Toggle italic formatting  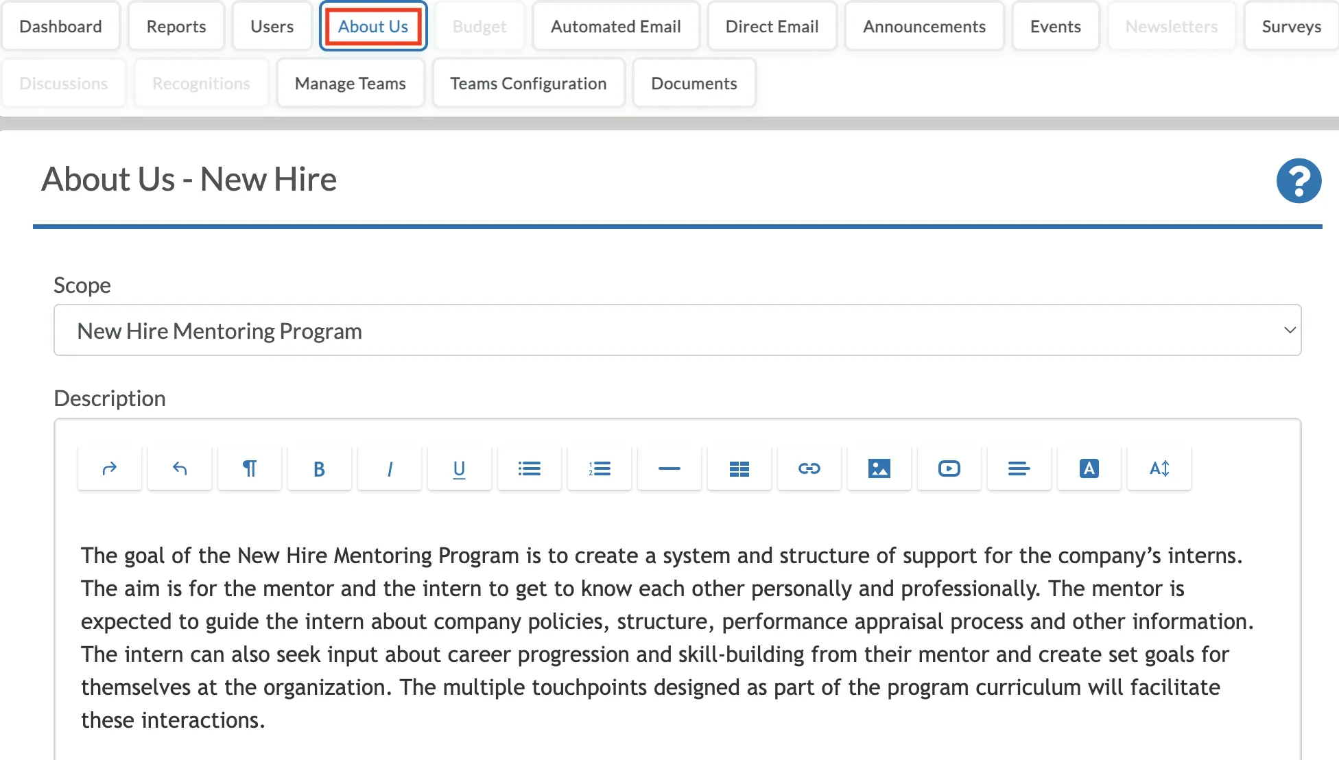tap(390, 468)
